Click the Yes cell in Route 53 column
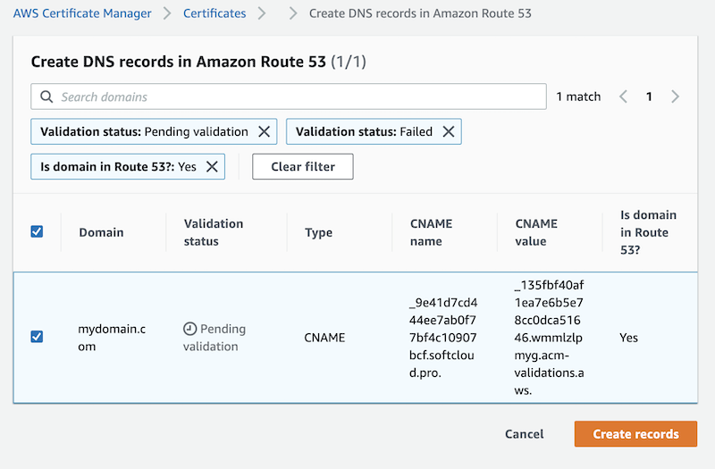The height and width of the screenshot is (469, 715). point(629,338)
